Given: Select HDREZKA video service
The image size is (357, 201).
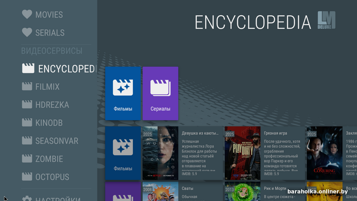Looking at the screenshot, I should [52, 105].
